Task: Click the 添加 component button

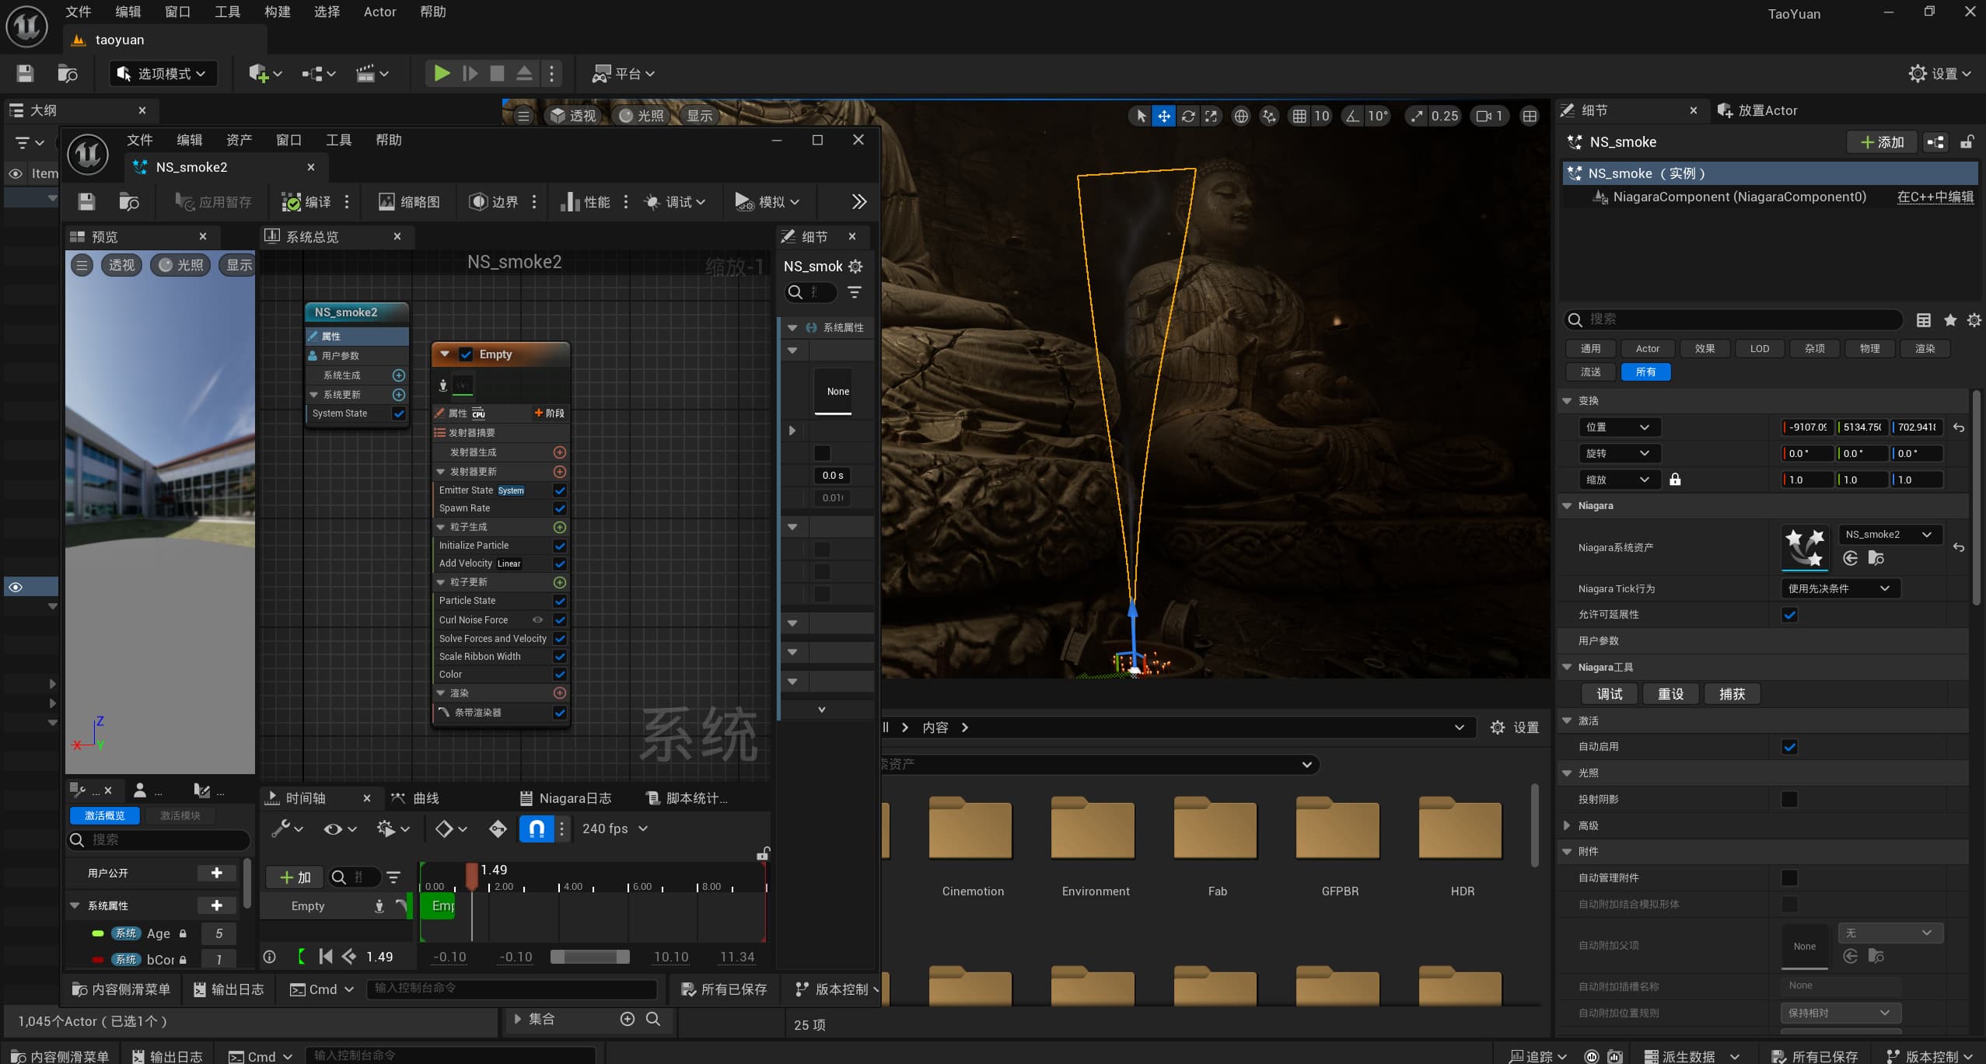Action: tap(1883, 142)
